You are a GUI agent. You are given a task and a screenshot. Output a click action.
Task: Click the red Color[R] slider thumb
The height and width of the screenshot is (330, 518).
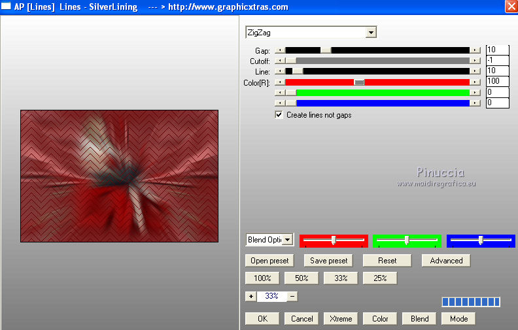click(x=360, y=82)
